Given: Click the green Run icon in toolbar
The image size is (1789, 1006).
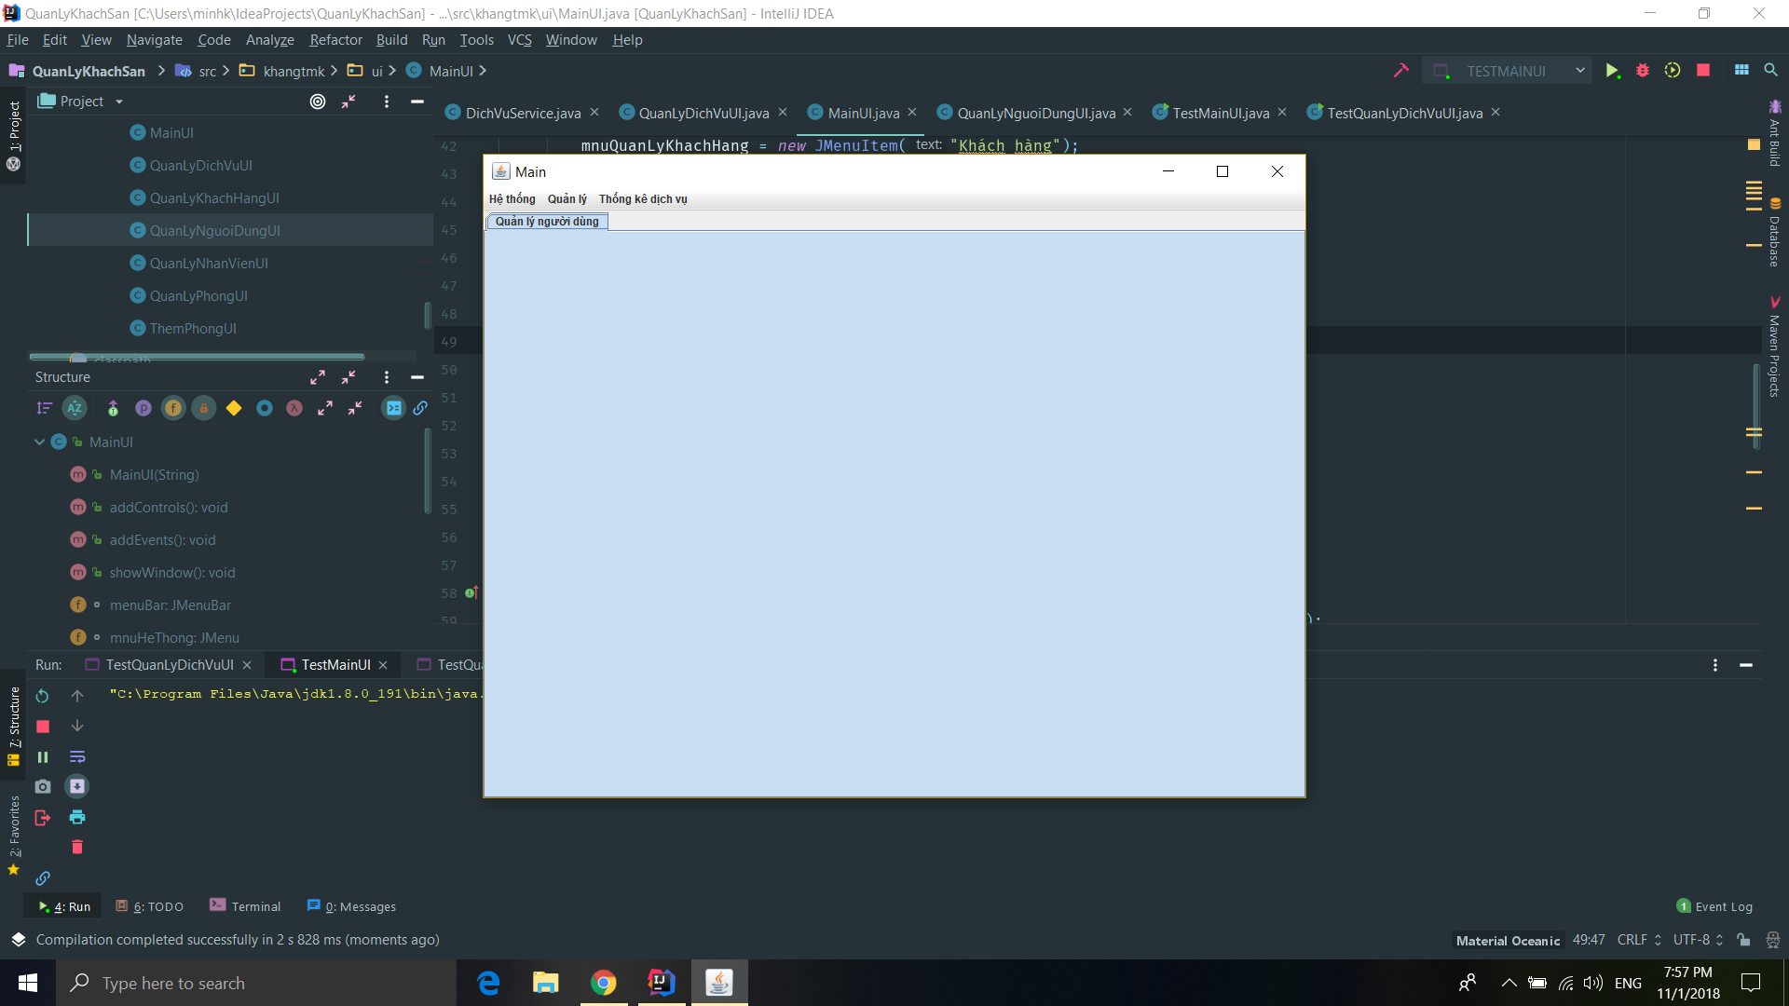Looking at the screenshot, I should tap(1612, 71).
